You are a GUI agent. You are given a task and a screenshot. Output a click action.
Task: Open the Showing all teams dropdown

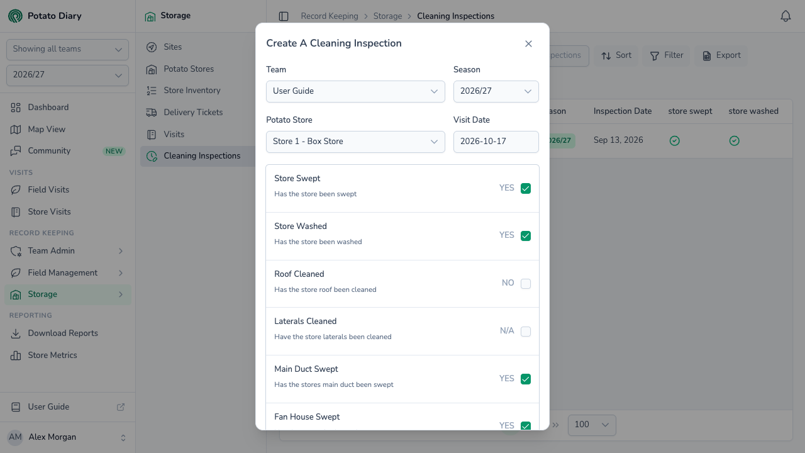tap(67, 49)
